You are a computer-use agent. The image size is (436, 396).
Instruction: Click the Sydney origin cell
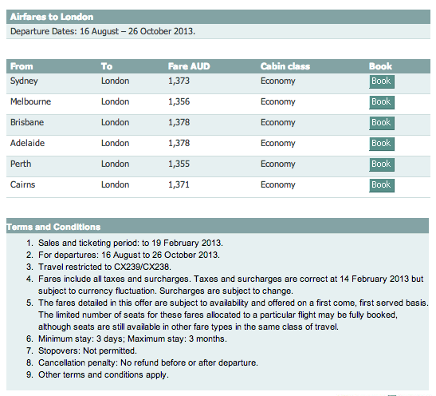(x=24, y=81)
